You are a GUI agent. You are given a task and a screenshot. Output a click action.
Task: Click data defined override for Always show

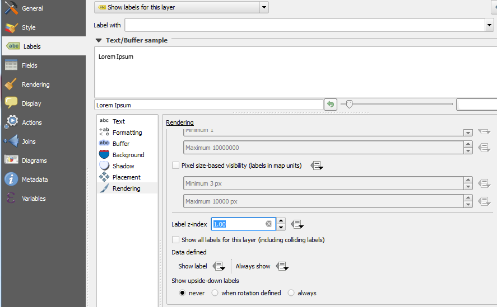coord(282,266)
